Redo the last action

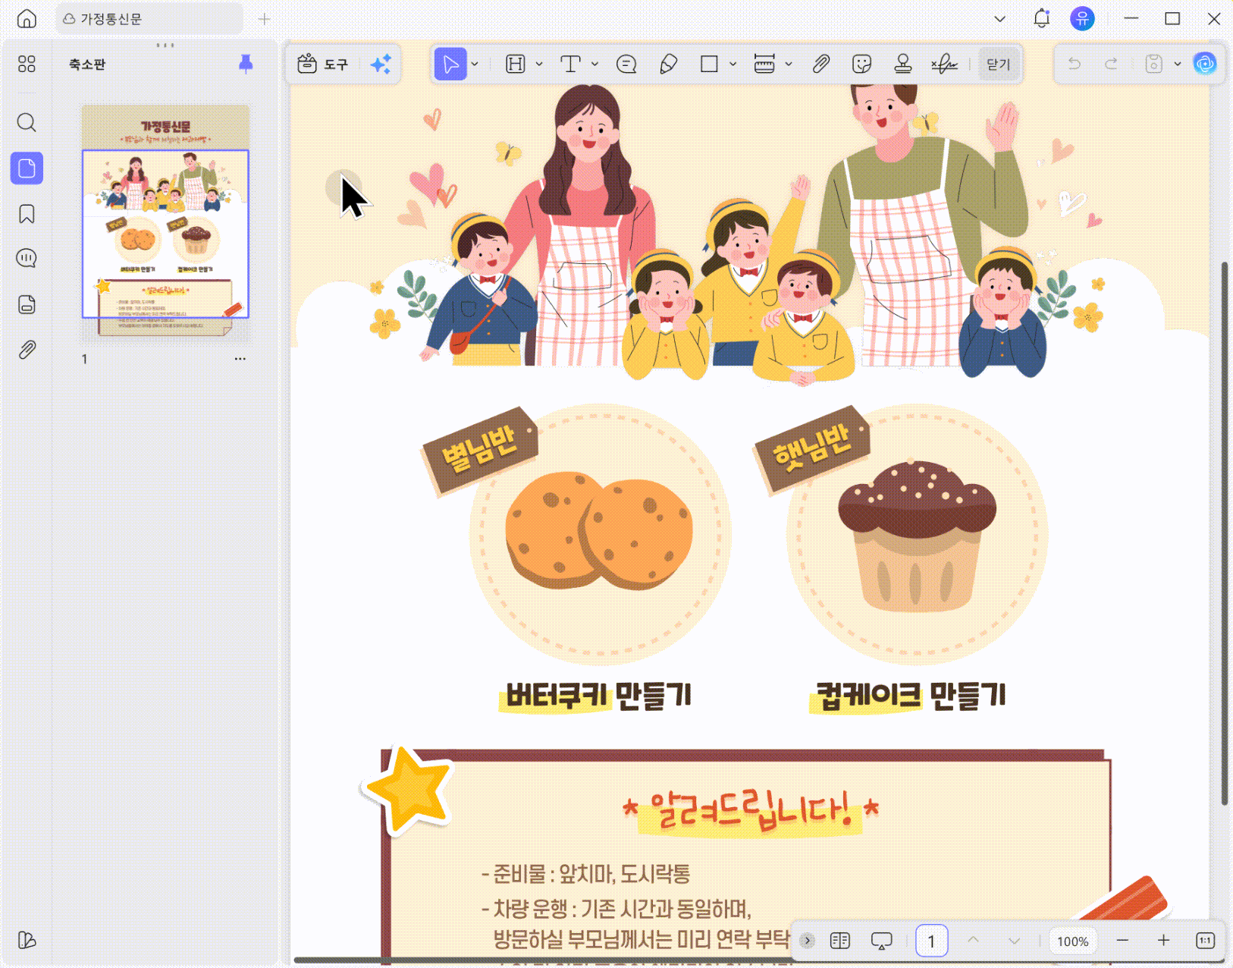point(1111,64)
